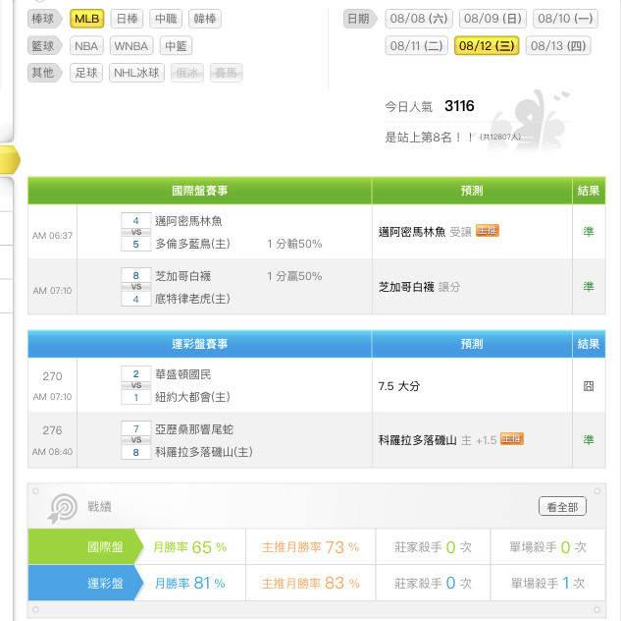
Task: Click the 其他 category label
Action: pos(44,73)
